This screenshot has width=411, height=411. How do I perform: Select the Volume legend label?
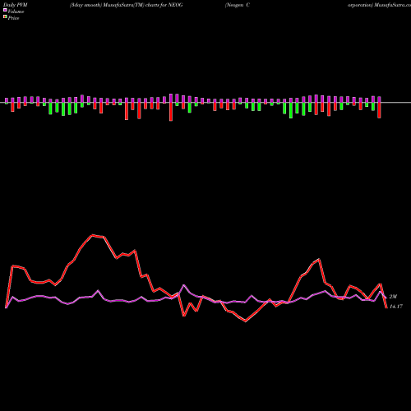[x=16, y=12]
